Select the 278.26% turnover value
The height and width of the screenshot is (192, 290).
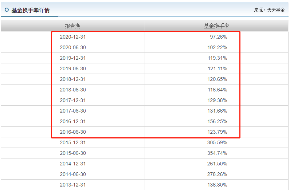pos(217,174)
